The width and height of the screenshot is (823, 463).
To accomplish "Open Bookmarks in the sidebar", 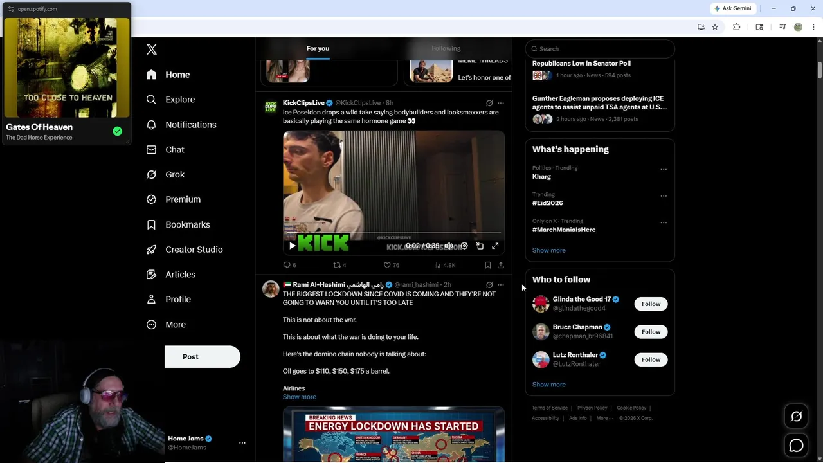I will point(178,224).
